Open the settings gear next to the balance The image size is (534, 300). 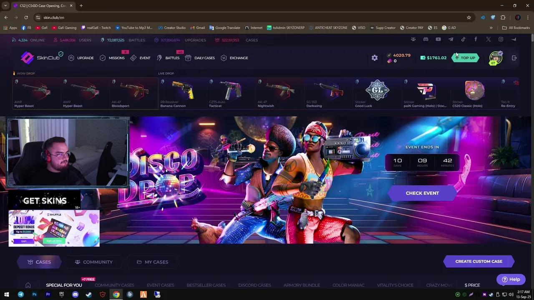coord(375,58)
